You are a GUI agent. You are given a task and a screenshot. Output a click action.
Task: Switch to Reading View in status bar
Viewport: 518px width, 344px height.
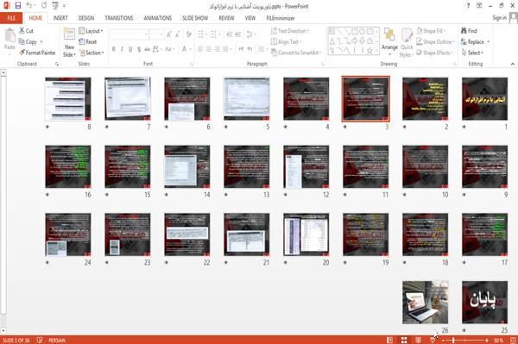(418, 340)
